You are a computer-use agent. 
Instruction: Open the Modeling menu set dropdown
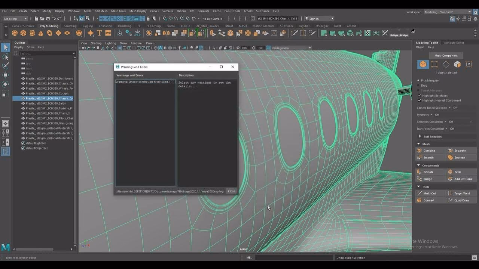click(x=15, y=19)
